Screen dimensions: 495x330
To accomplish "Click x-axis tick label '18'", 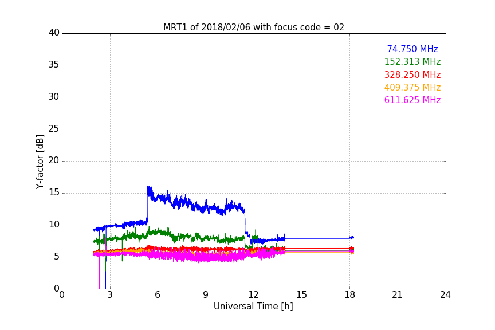I will pyautogui.click(x=350, y=295).
